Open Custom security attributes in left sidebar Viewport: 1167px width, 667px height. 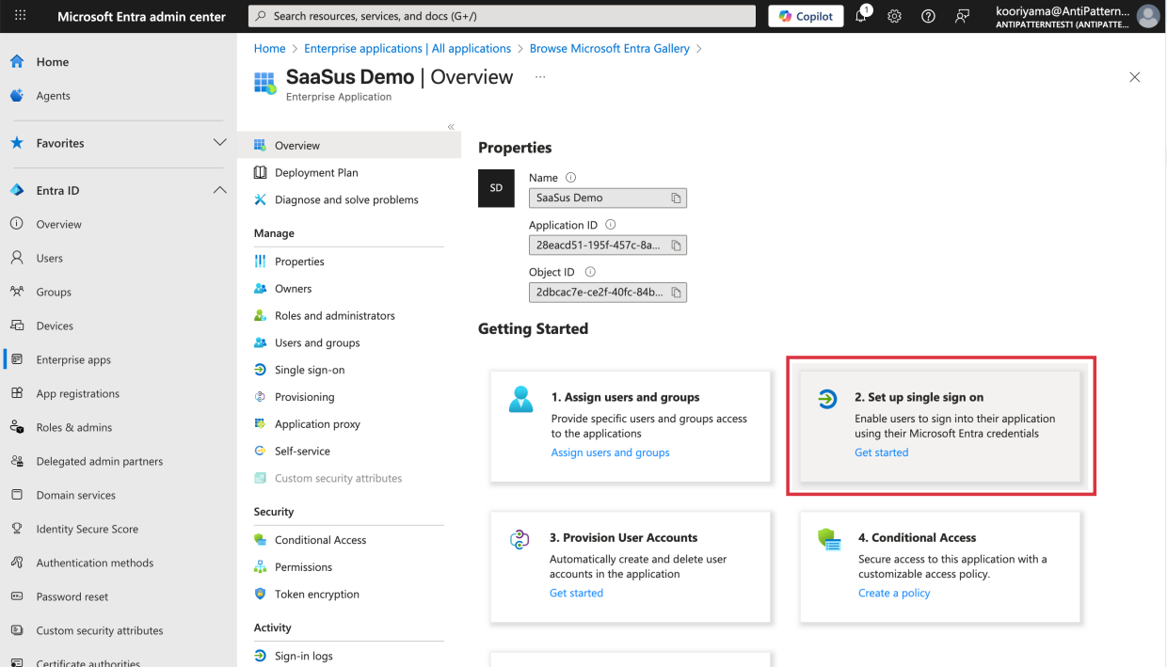click(99, 630)
